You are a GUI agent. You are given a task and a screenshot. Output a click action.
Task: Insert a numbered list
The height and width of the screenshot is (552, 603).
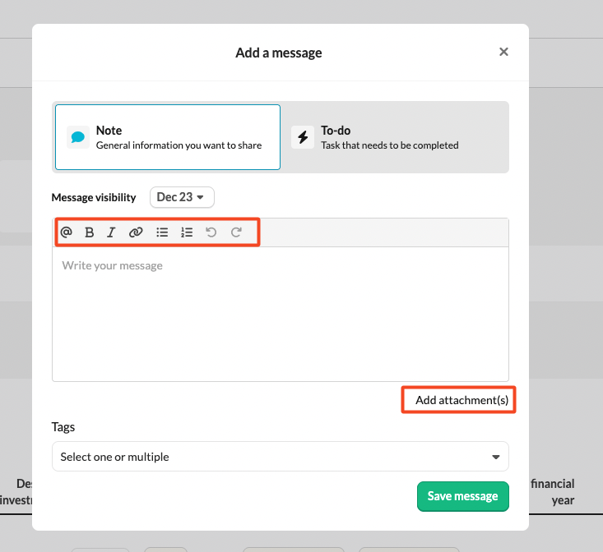[x=187, y=232]
